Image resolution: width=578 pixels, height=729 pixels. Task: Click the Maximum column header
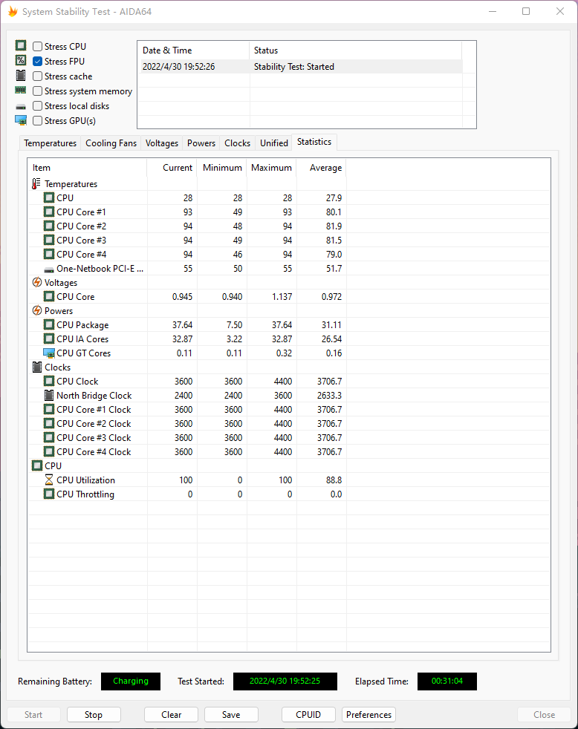(x=272, y=168)
